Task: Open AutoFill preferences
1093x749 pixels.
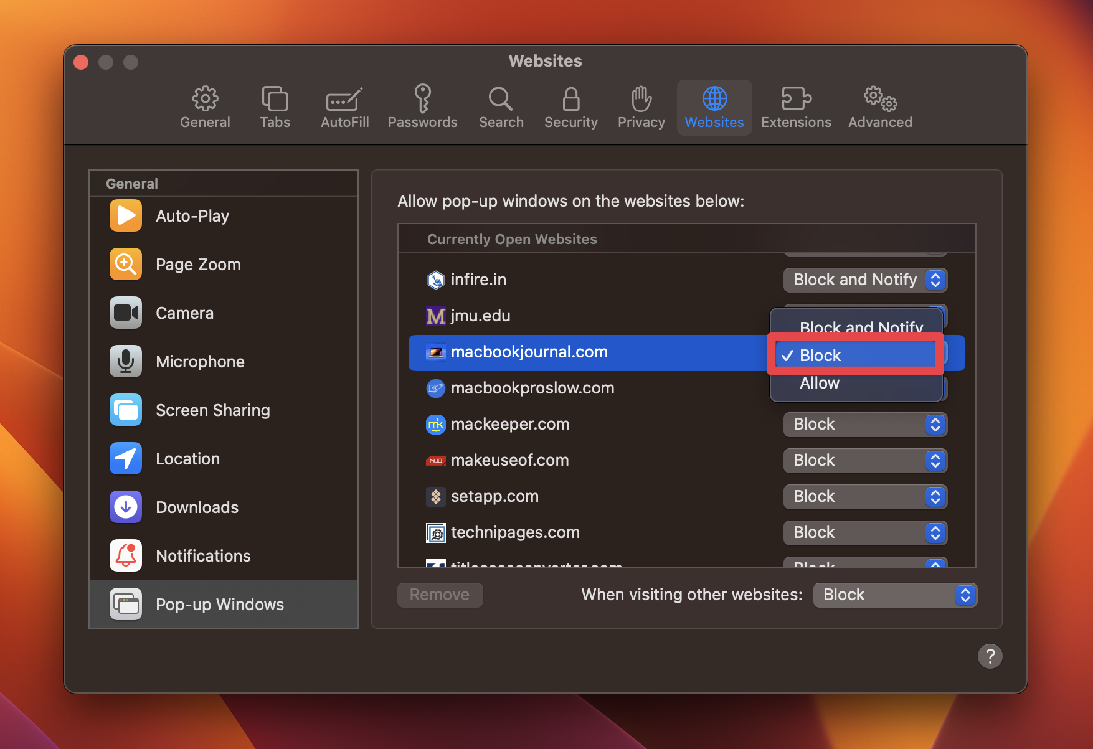Action: pyautogui.click(x=344, y=108)
